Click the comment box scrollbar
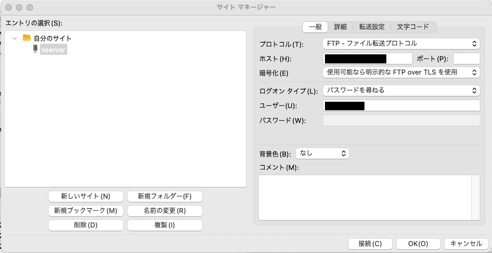The image size is (492, 253). point(475,198)
